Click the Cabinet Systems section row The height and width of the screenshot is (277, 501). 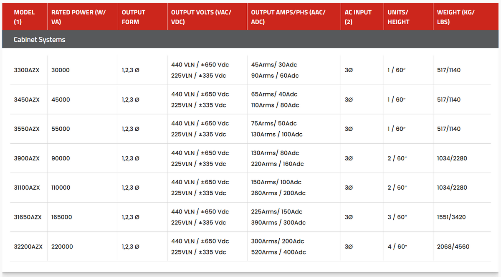click(x=40, y=40)
